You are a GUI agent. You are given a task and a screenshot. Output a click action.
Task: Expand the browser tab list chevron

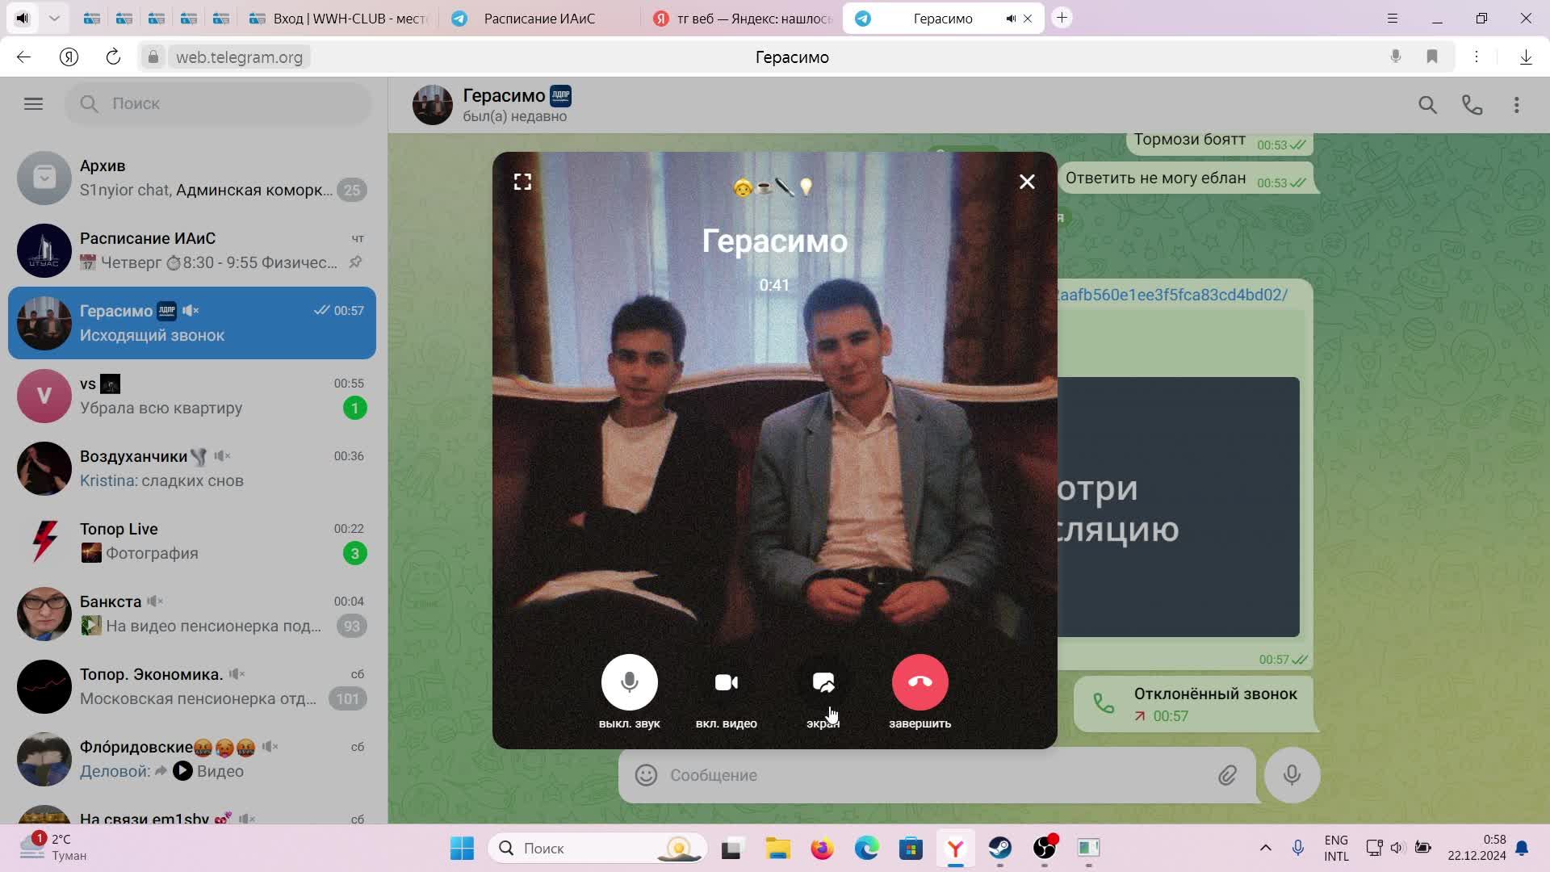click(54, 18)
